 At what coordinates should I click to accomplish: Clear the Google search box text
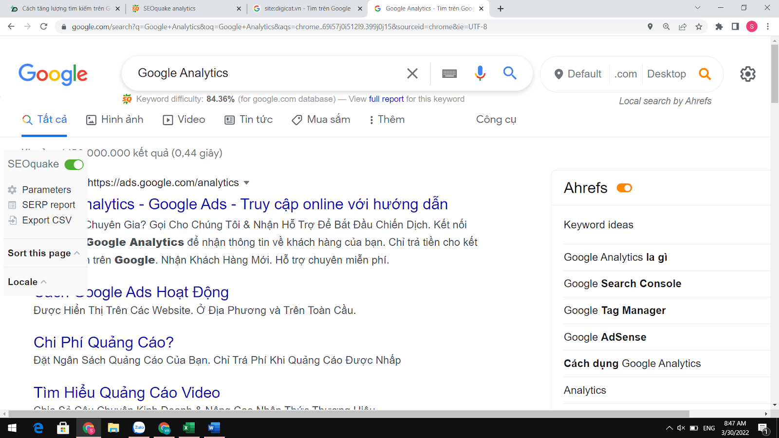click(x=412, y=73)
